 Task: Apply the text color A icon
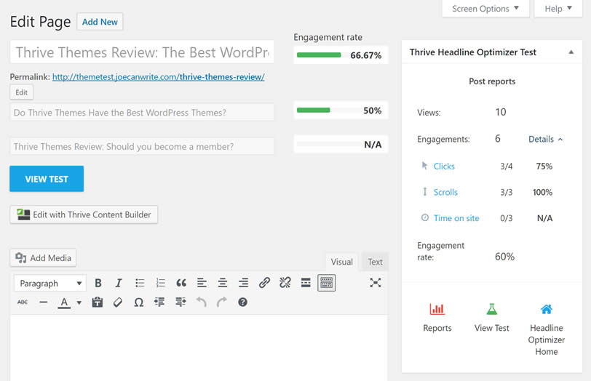pos(64,302)
